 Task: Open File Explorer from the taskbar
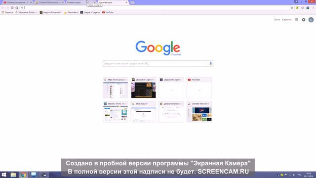(13, 175)
